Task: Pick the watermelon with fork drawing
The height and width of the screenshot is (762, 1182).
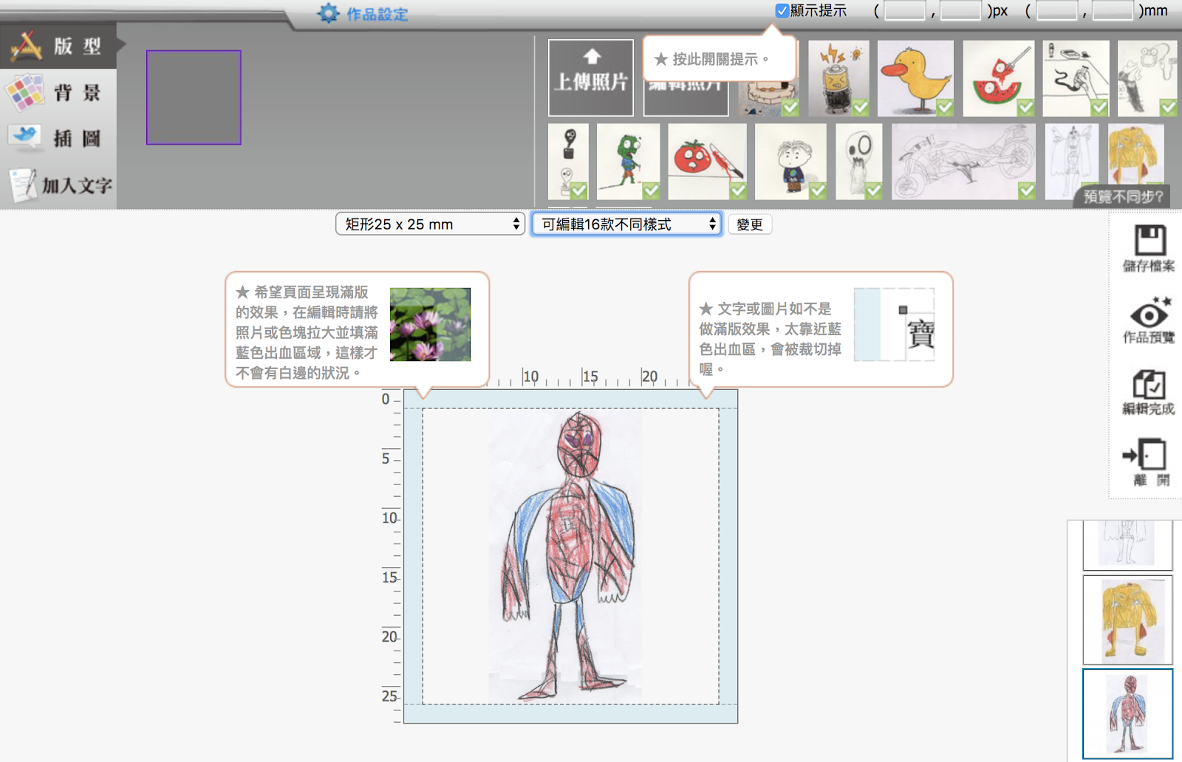Action: (999, 78)
